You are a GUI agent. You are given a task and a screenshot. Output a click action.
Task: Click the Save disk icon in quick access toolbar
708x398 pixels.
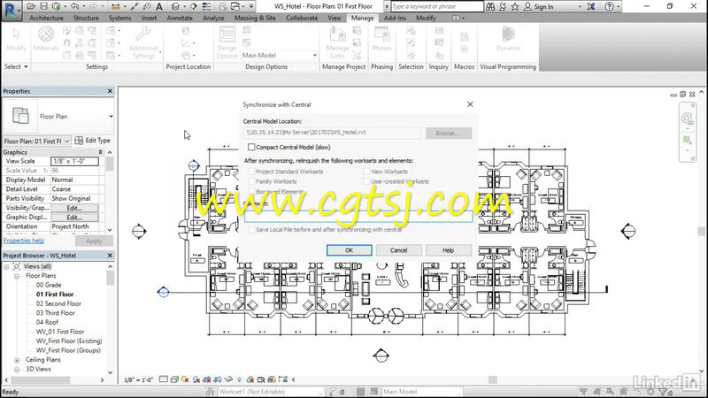tap(43, 6)
